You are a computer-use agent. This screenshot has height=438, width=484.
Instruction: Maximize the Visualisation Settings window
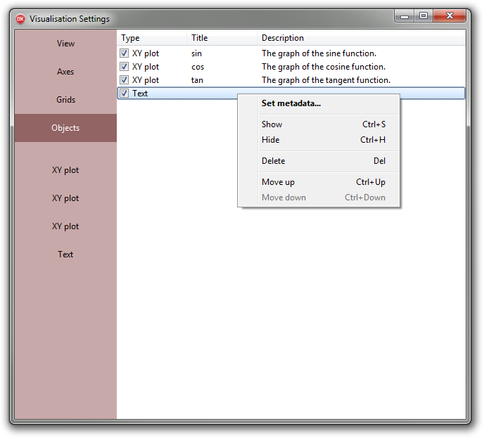click(x=423, y=16)
